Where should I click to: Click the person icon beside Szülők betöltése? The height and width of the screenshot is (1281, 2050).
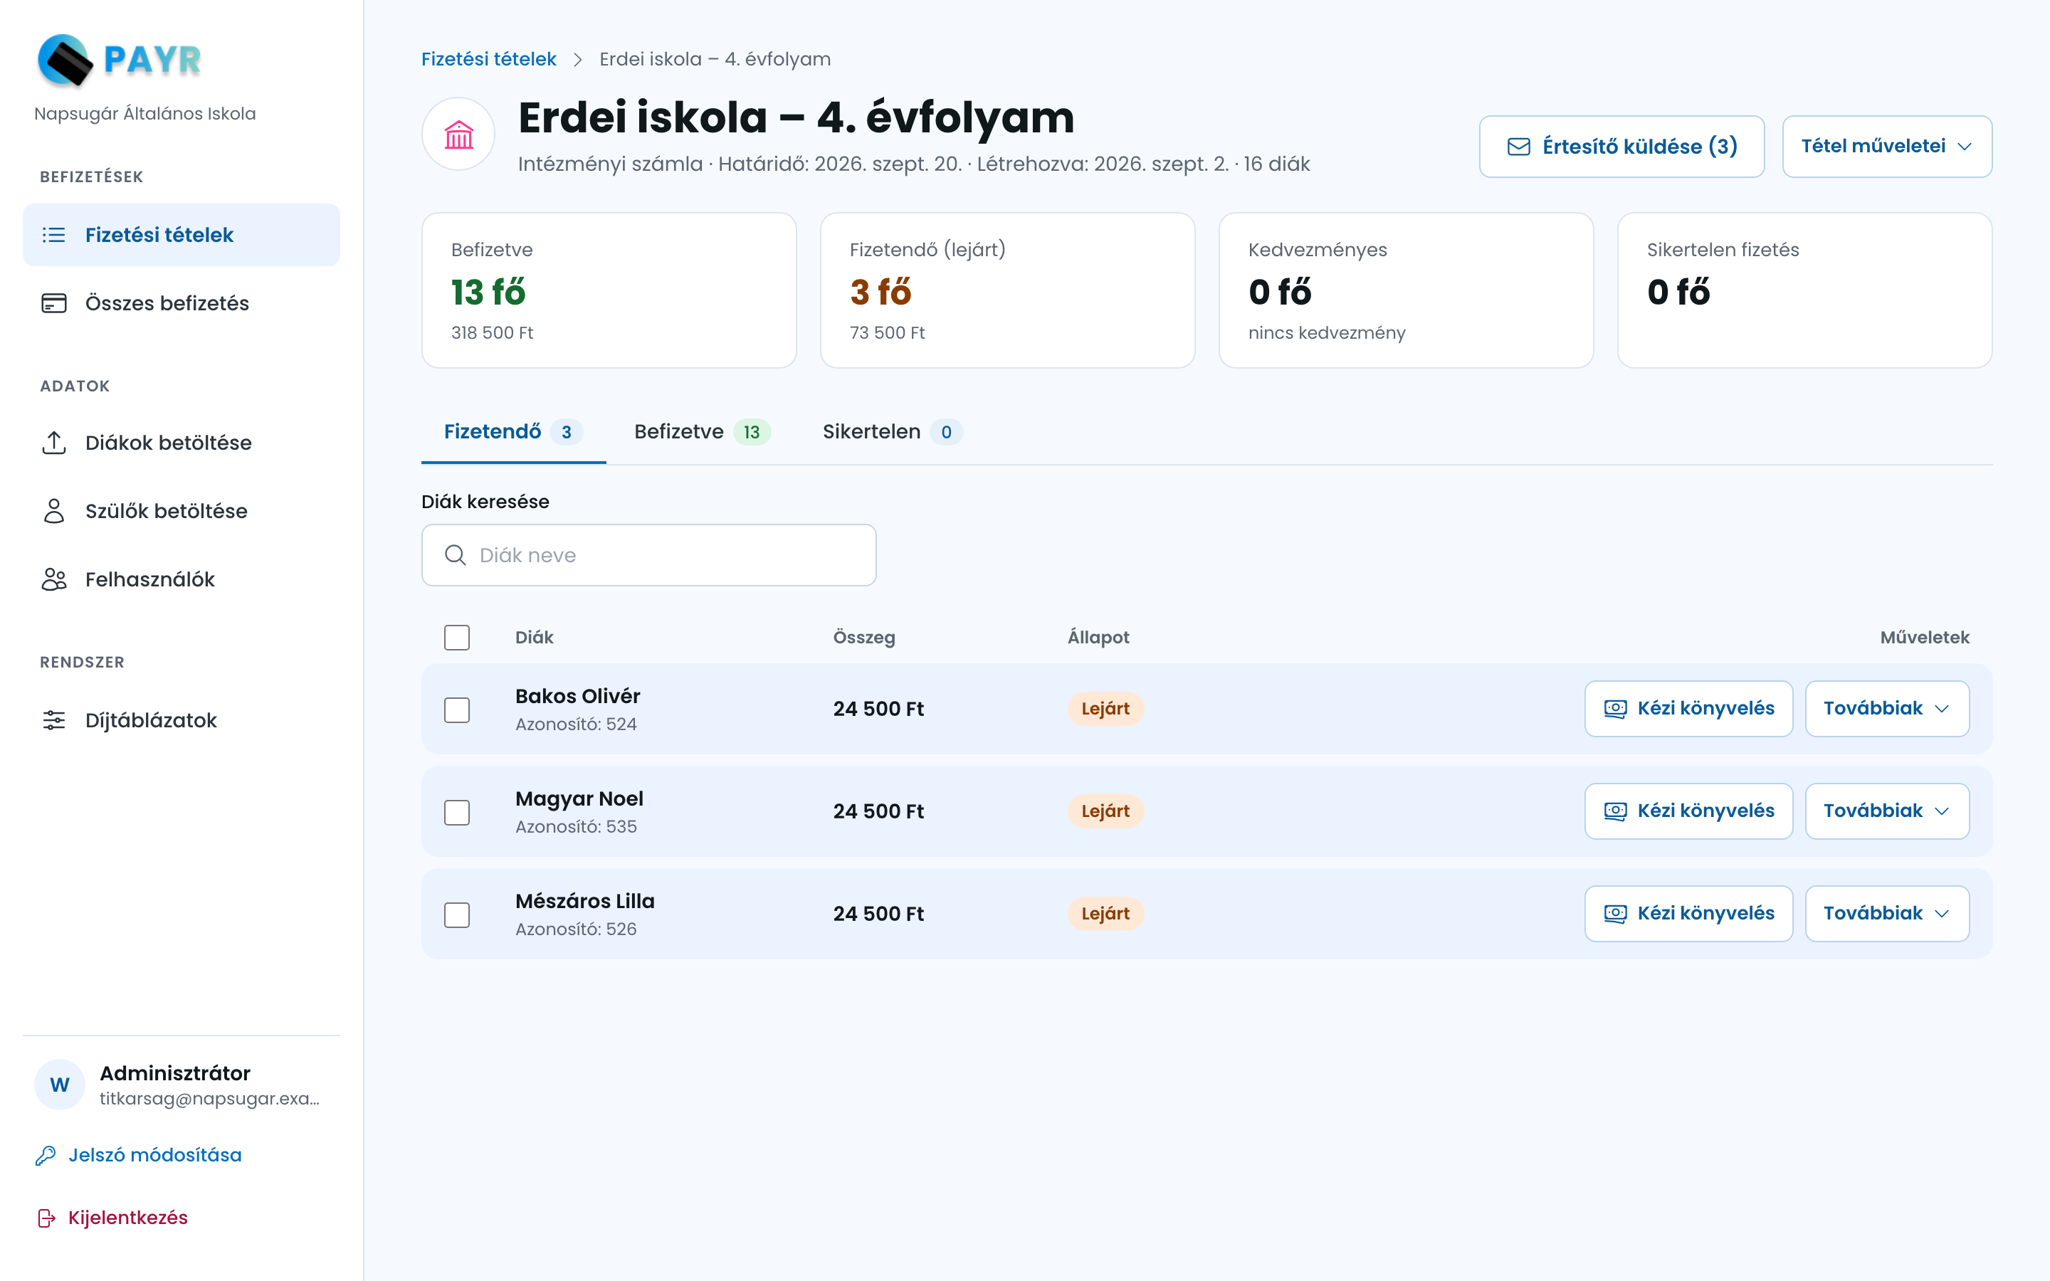pyautogui.click(x=54, y=511)
